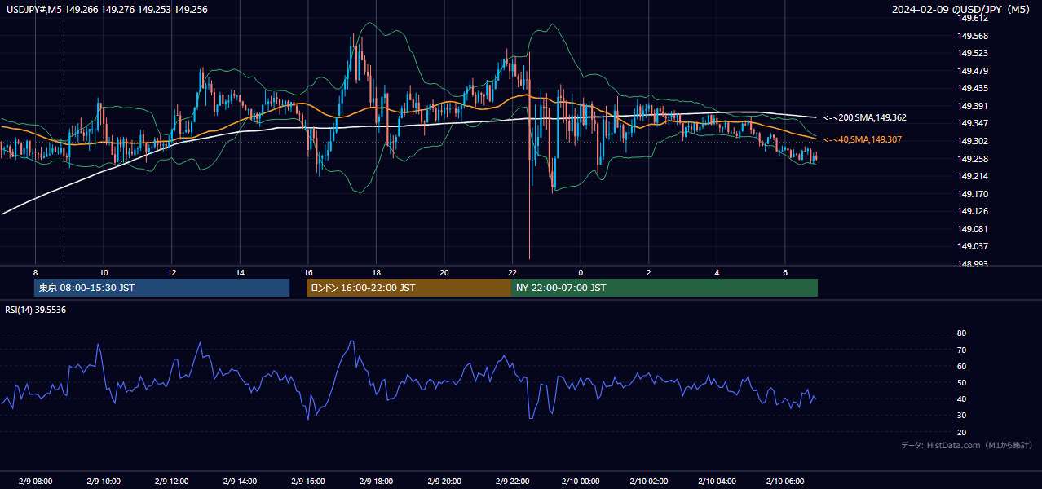This screenshot has width=1042, height=489.
Task: Click price axis value 149.568
Action: [x=974, y=36]
